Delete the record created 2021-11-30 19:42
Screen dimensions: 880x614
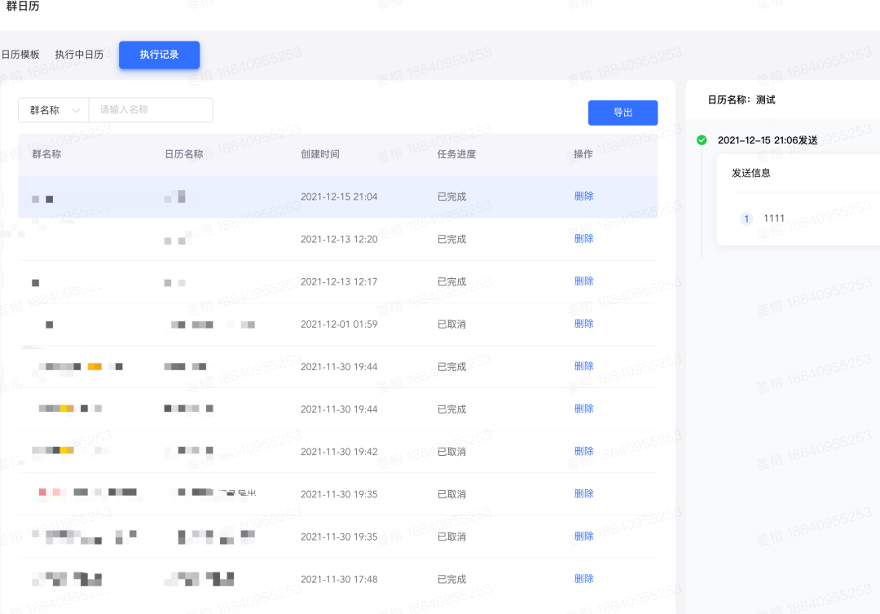click(583, 451)
